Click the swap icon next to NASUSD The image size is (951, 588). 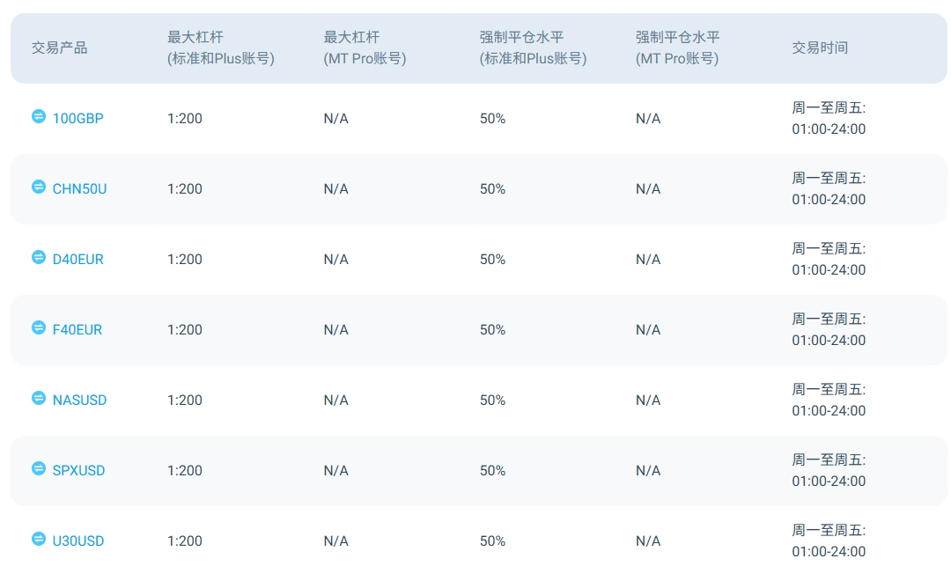[x=39, y=398]
